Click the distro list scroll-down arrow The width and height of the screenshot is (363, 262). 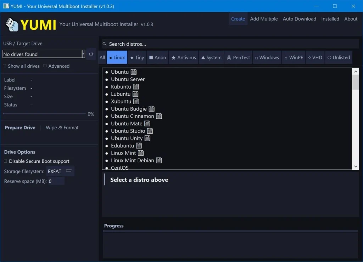point(356,166)
